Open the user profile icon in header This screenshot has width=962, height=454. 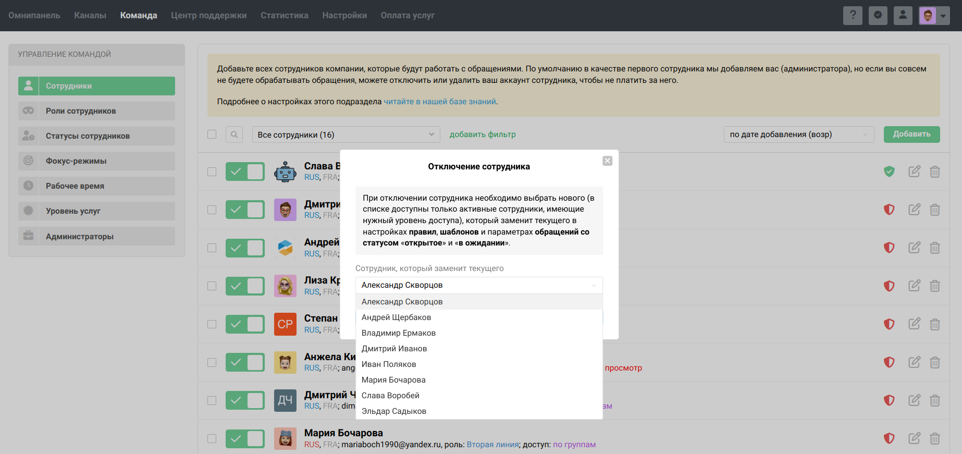pyautogui.click(x=903, y=15)
